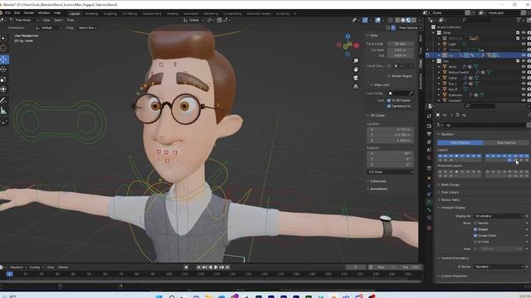Open the Bone Constraints tab icon
The width and height of the screenshot is (531, 298).
(429, 219)
